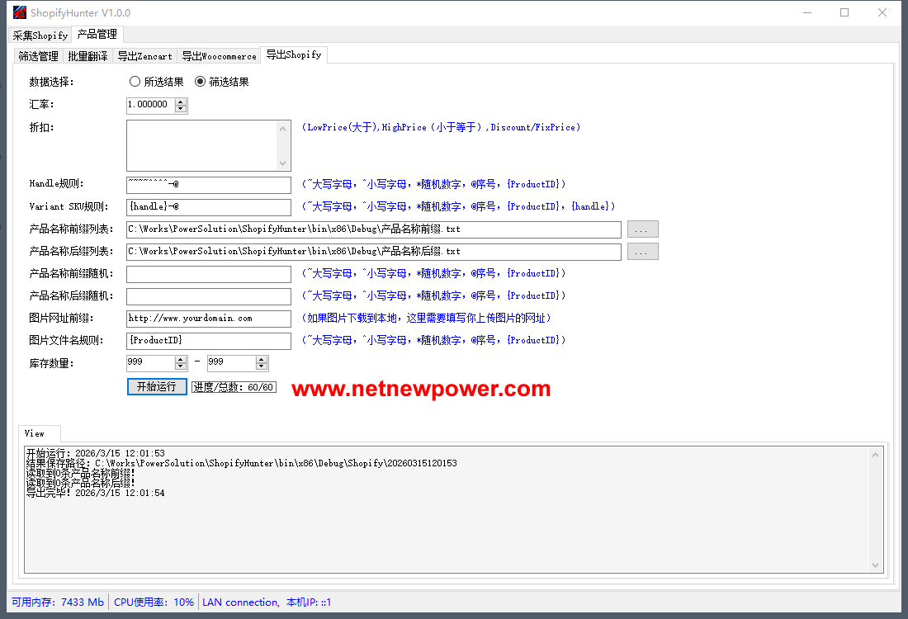
Task: Browse for 产品名称后缀列表 file
Action: [x=642, y=252]
